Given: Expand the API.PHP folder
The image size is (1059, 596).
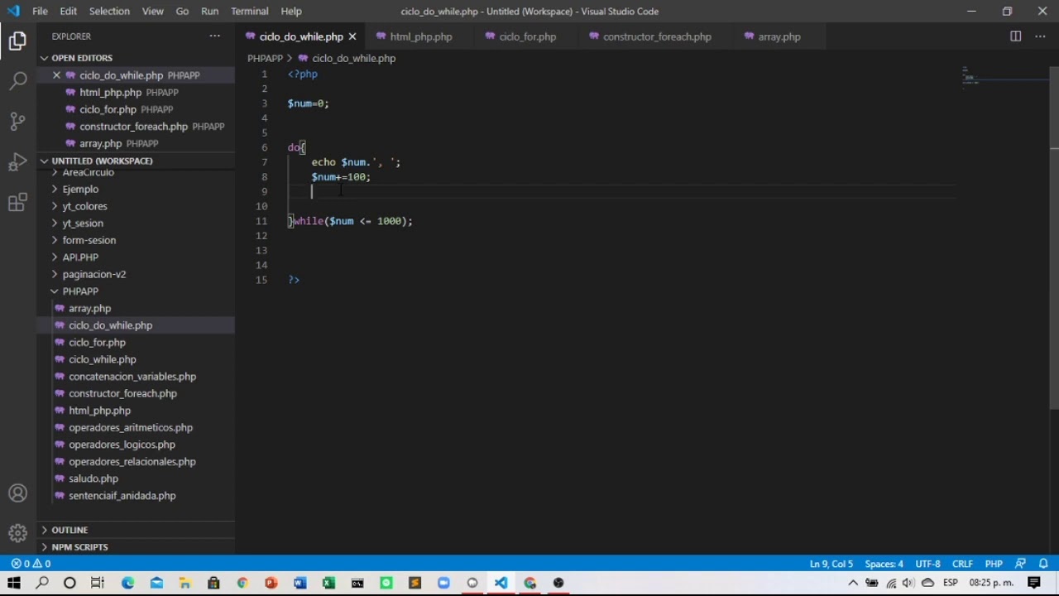Looking at the screenshot, I should coord(80,257).
